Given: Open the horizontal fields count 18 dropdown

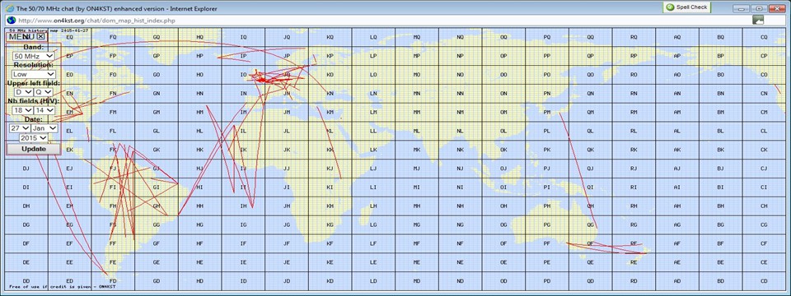Looking at the screenshot, I should point(23,110).
